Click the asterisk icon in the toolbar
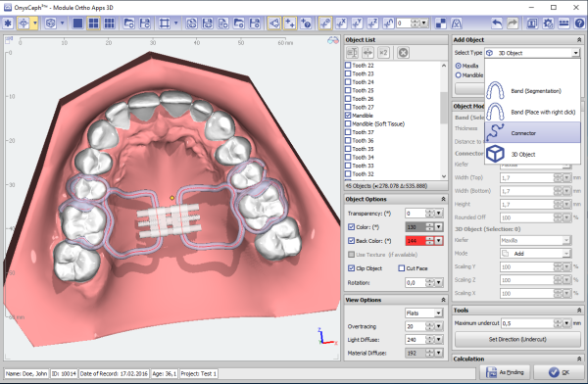The height and width of the screenshot is (384, 588). pyautogui.click(x=8, y=24)
